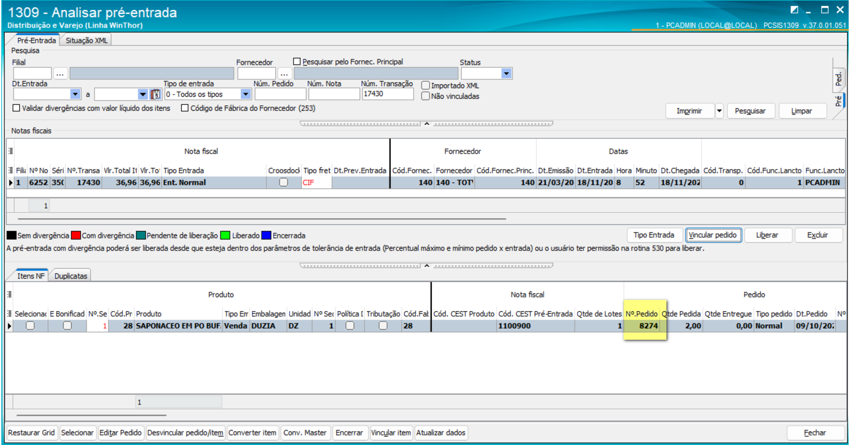Toggle Tributação checkbox in SAPONACEO row
This screenshot has width=850, height=445.
click(x=383, y=326)
